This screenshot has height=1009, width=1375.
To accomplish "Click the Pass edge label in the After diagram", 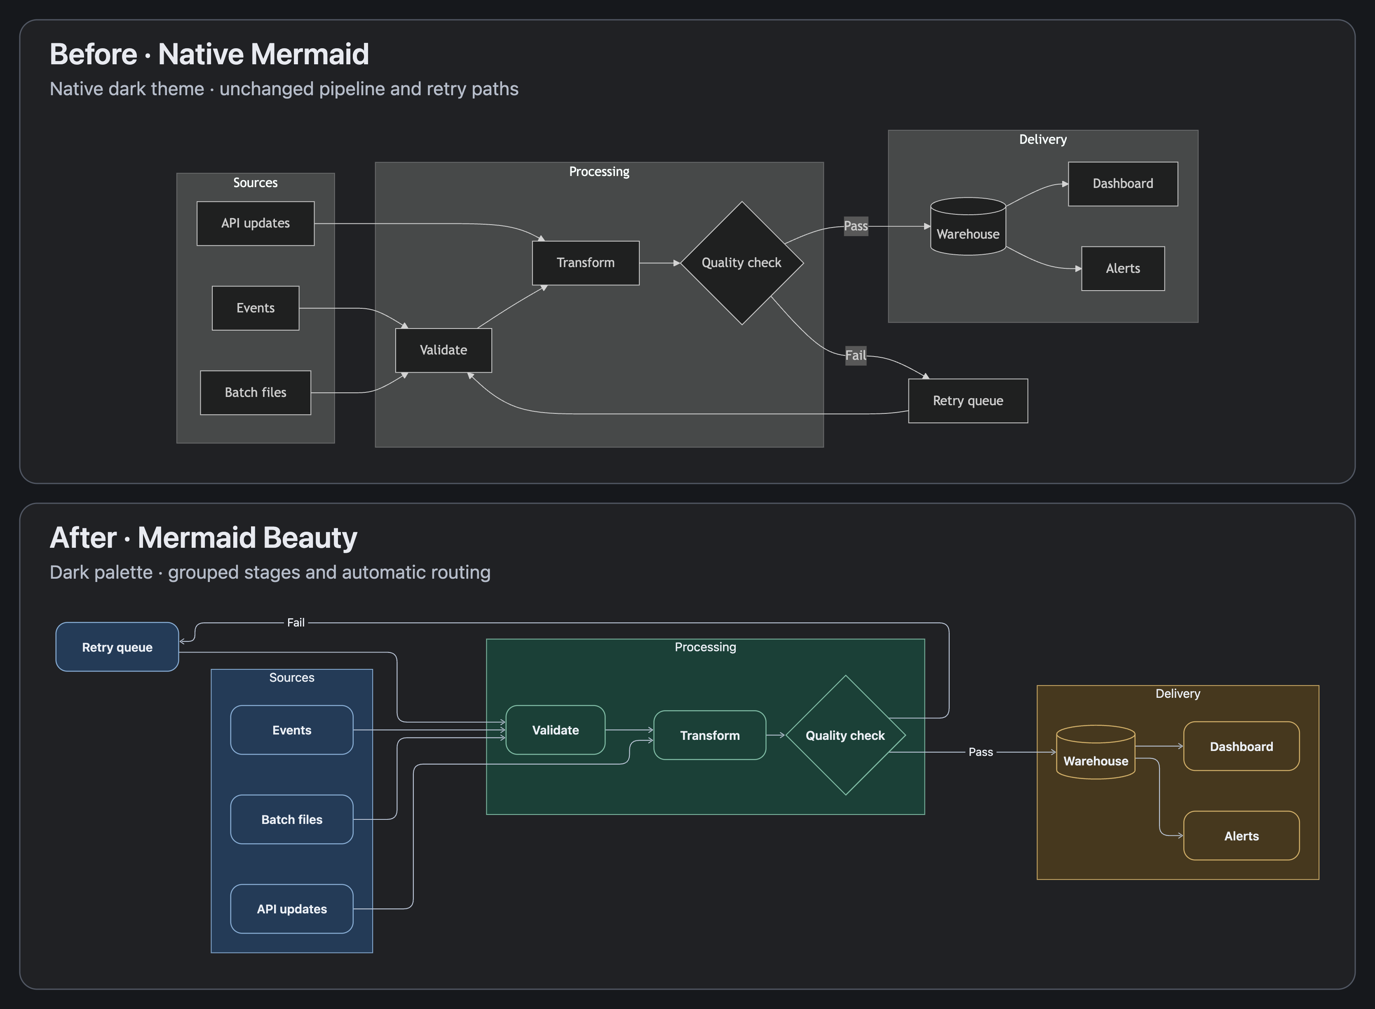I will 981,753.
